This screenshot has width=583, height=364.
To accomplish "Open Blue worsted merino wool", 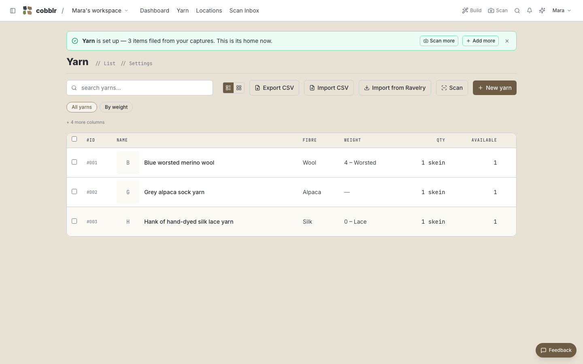I will [x=179, y=163].
